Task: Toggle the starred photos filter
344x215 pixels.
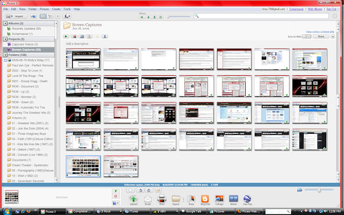Action: click(141, 17)
